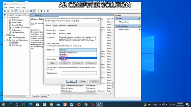Collapse System Tools tree node
This screenshot has width=191, height=107.
coord(5,18)
